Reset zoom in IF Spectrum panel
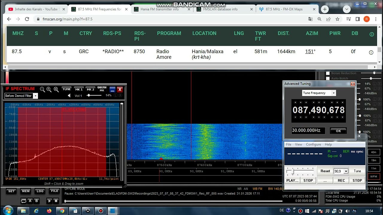 pyautogui.click(x=56, y=89)
